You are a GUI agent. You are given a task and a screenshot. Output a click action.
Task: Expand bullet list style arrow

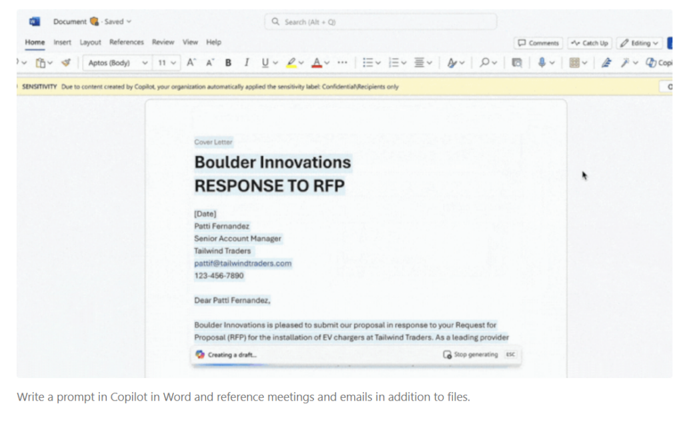378,63
